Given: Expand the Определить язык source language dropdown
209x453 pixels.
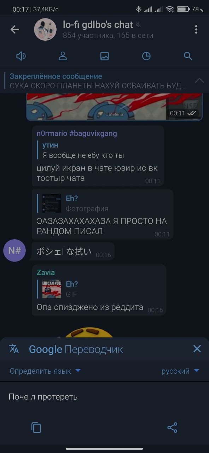Looking at the screenshot, I should (x=45, y=371).
